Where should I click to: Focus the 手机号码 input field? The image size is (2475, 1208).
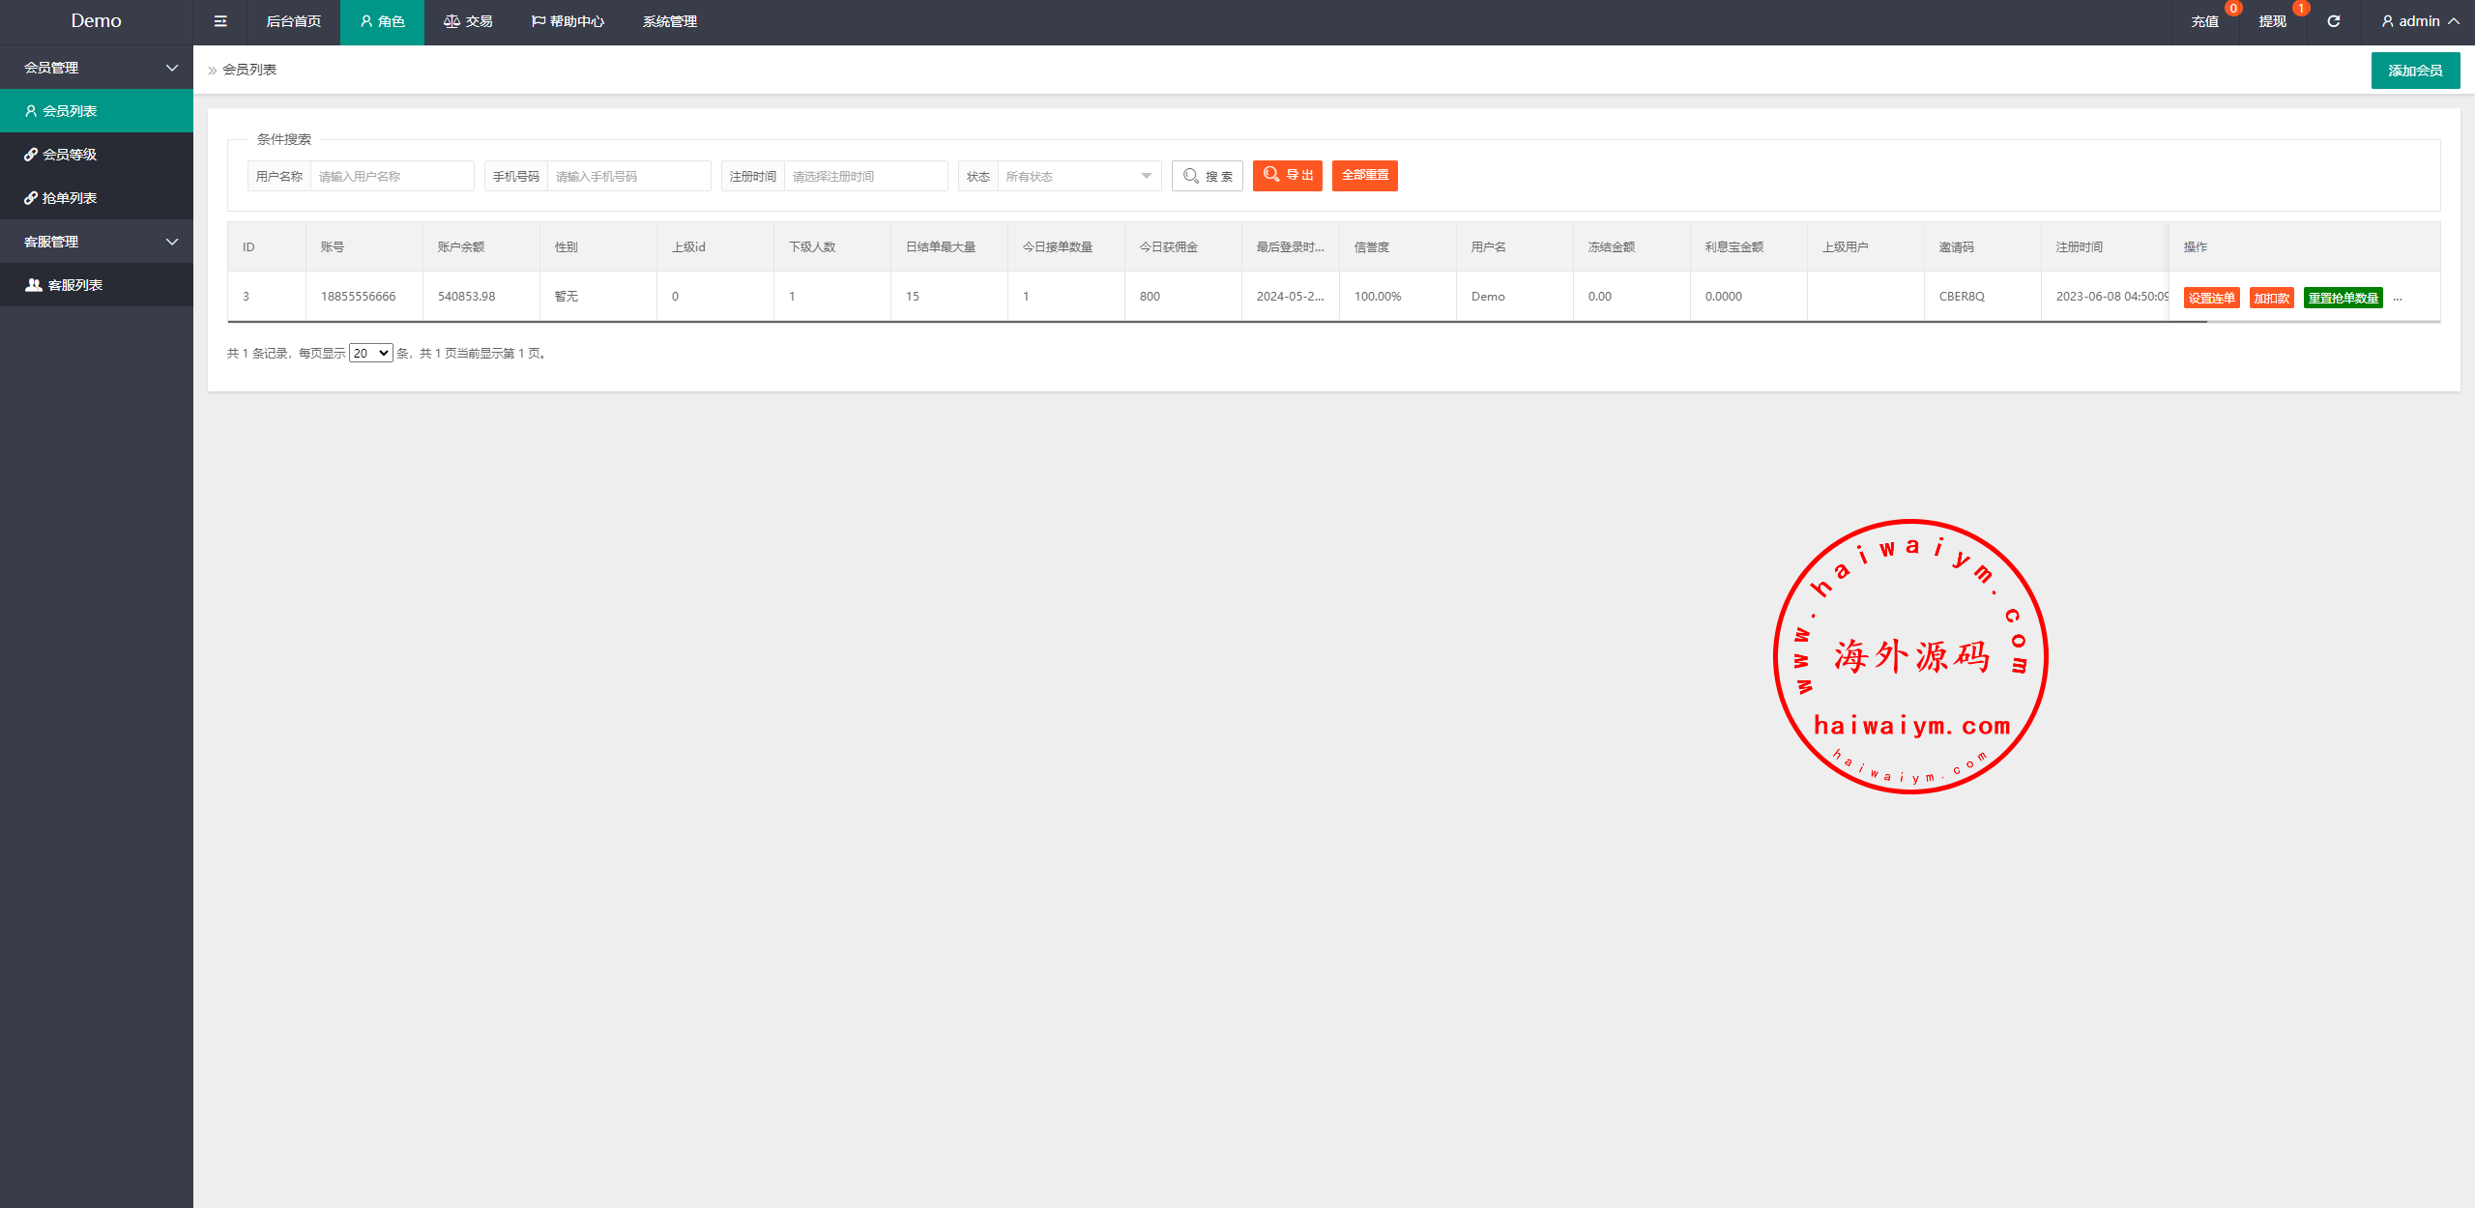click(628, 176)
